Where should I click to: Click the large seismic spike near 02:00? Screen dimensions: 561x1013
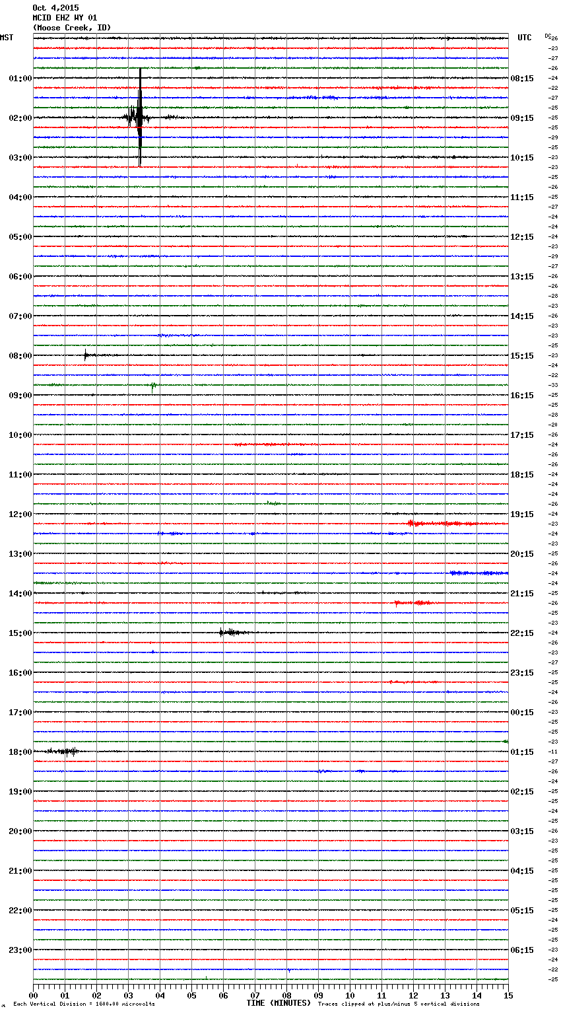[140, 118]
